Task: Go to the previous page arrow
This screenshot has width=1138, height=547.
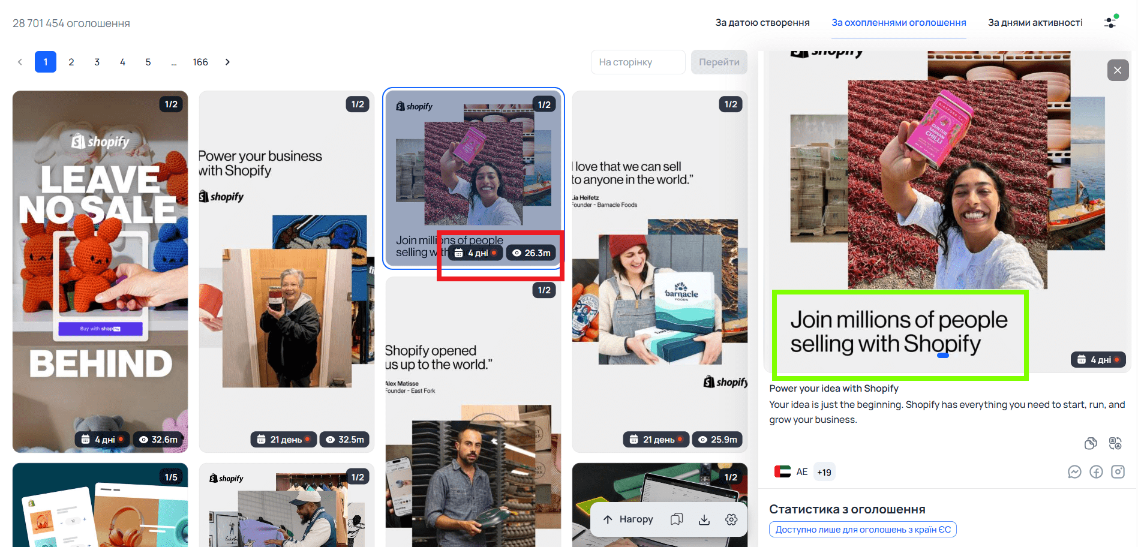Action: click(x=20, y=62)
